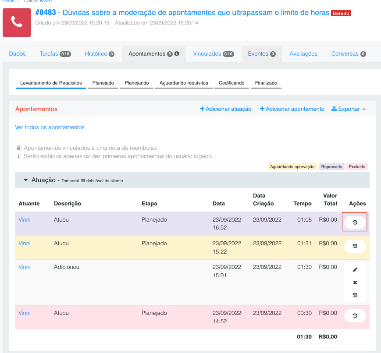381x353 pixels.
Task: Select the Codificando stage
Action: click(231, 83)
